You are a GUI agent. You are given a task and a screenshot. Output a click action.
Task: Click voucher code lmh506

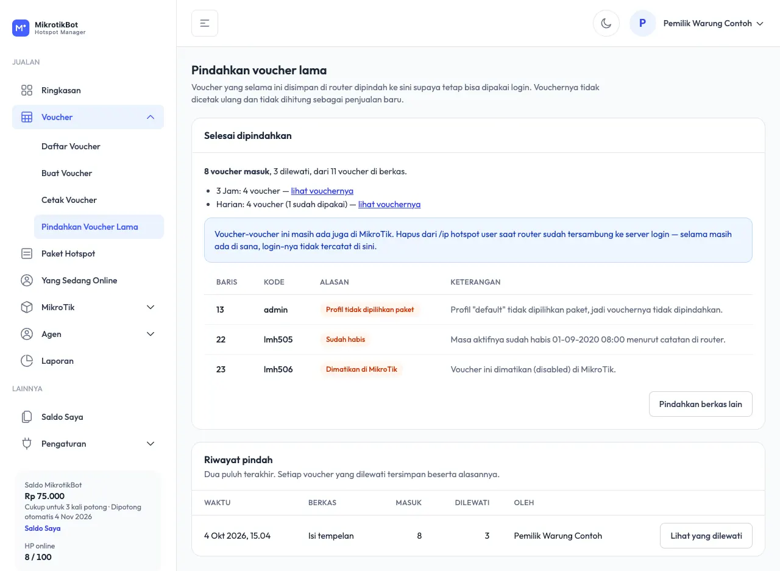[x=278, y=369]
